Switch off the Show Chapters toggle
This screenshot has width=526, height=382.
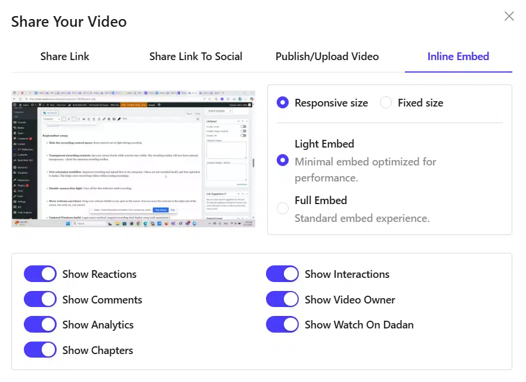(40, 350)
